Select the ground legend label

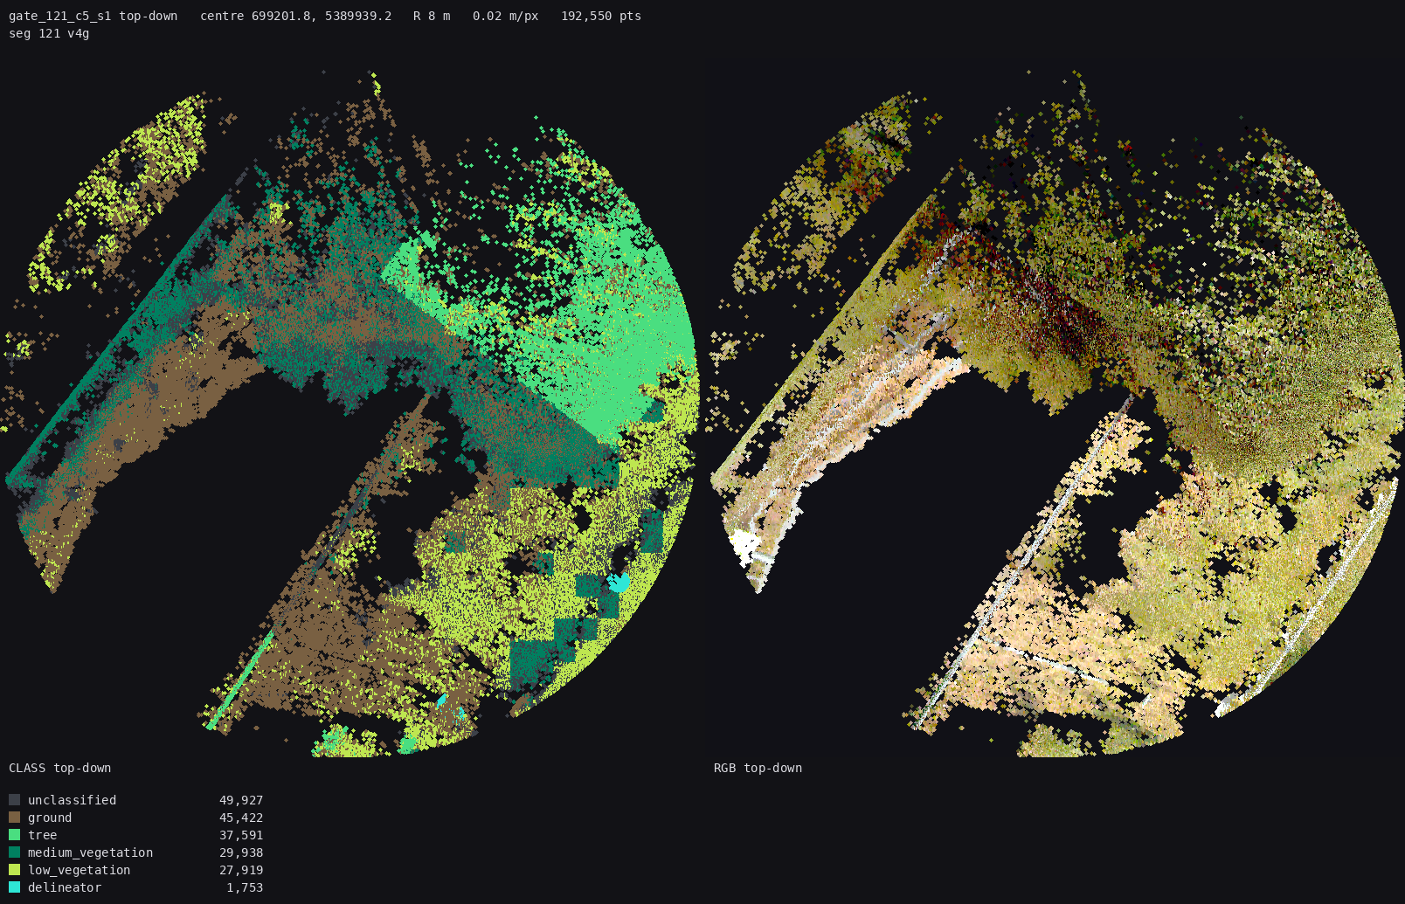50,818
